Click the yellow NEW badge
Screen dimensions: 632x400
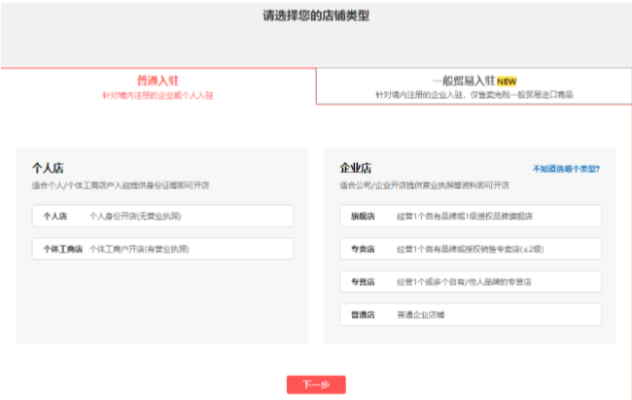(x=507, y=82)
